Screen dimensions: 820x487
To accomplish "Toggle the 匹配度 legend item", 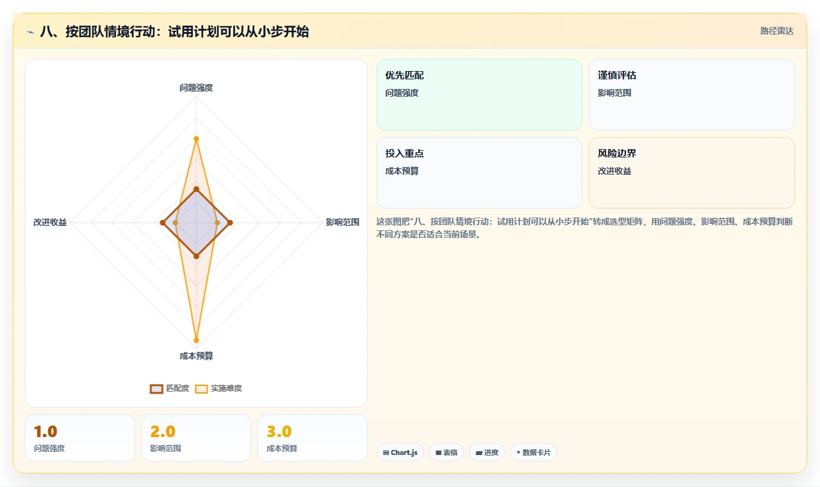I will click(170, 388).
